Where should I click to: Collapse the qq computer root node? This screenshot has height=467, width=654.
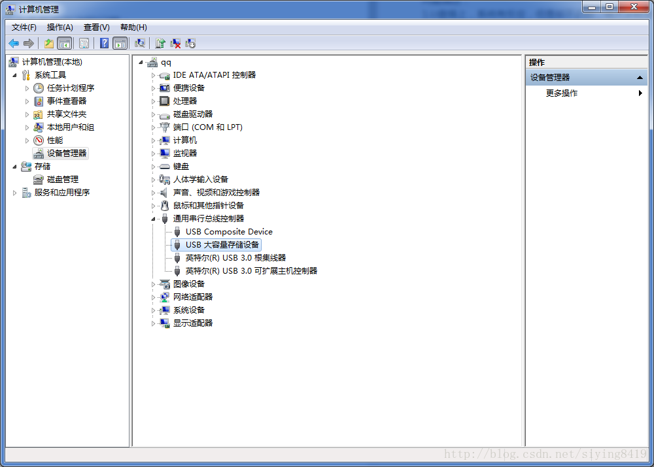[141, 63]
